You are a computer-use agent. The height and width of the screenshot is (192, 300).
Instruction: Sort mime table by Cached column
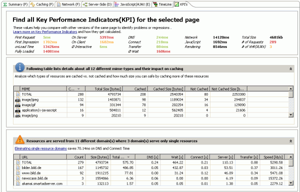point(135,89)
